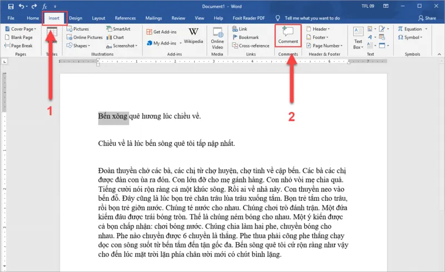Open the Signature Line dropdown
The image size is (445, 272).
point(384,29)
